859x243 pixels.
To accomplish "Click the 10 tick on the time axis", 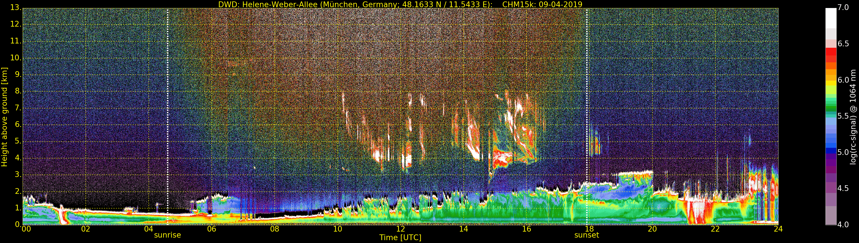I will pyautogui.click(x=338, y=229).
